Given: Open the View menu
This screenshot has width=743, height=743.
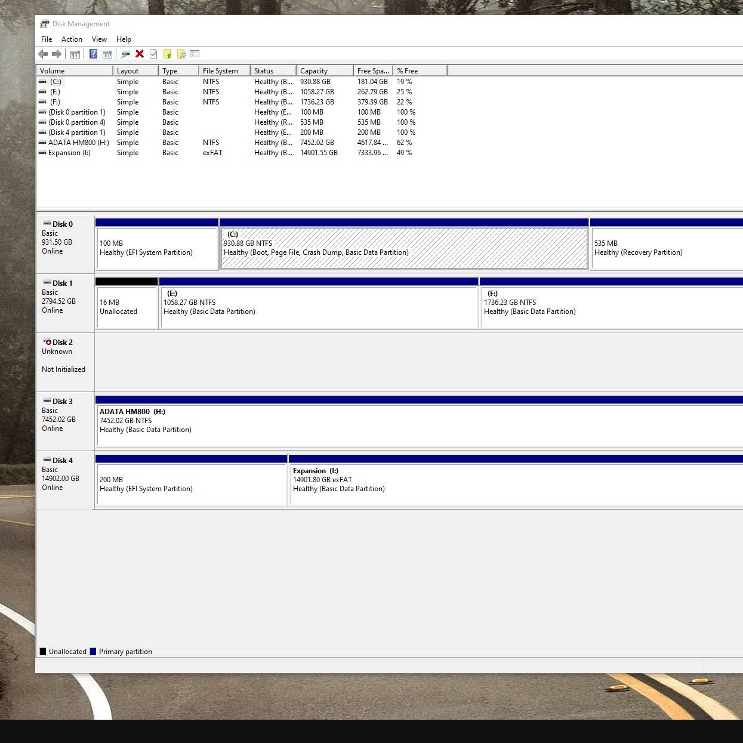Looking at the screenshot, I should click(x=99, y=39).
